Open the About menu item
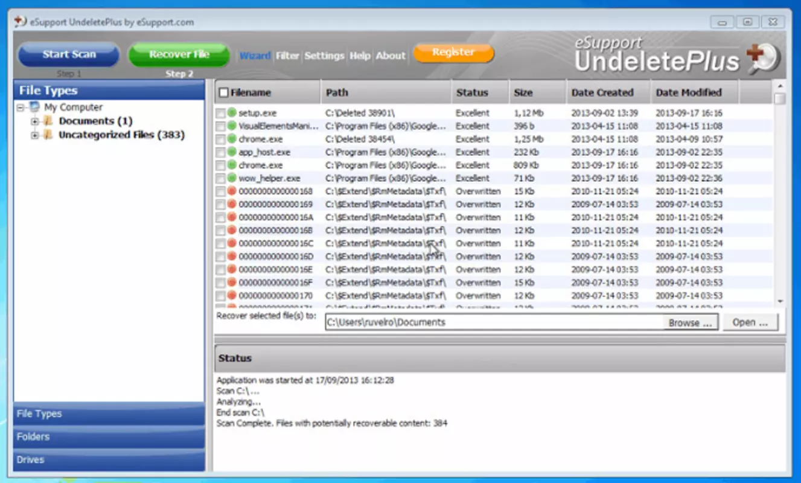Viewport: 801px width, 483px height. click(391, 56)
